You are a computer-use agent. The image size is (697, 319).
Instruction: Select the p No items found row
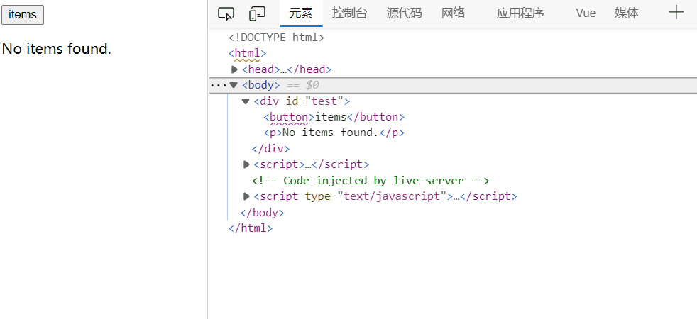pyautogui.click(x=334, y=133)
